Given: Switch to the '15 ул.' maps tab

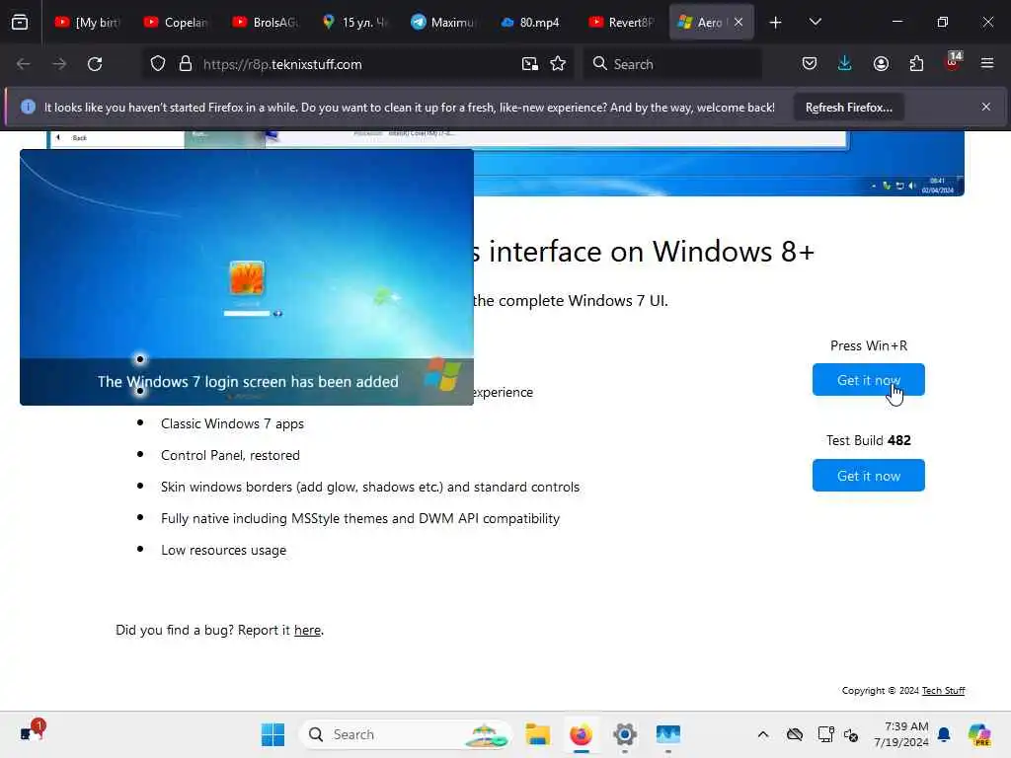Looking at the screenshot, I should 353,22.
